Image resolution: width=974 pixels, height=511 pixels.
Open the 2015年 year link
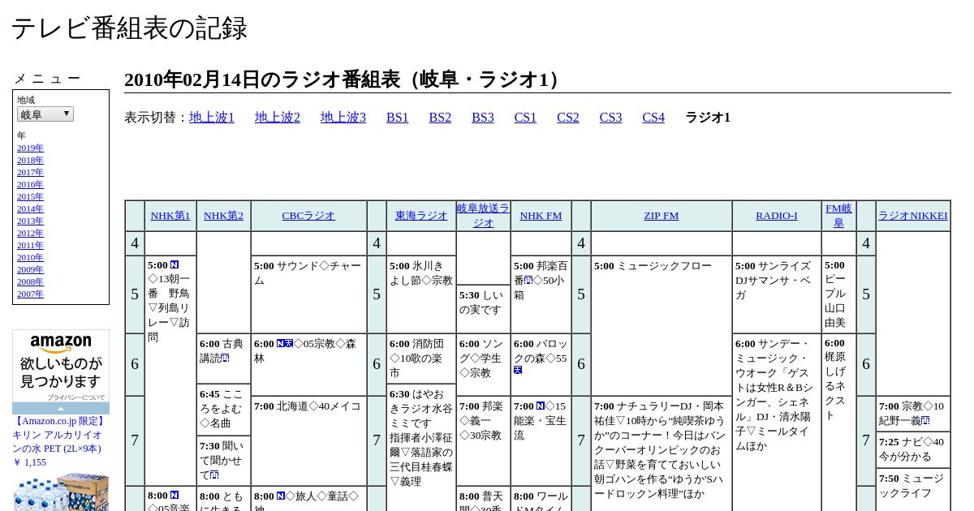click(30, 197)
